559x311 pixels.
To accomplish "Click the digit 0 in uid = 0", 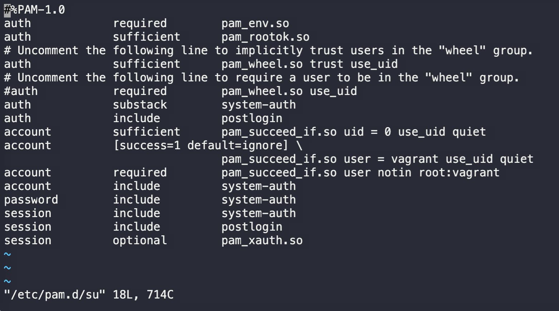I will pos(388,132).
